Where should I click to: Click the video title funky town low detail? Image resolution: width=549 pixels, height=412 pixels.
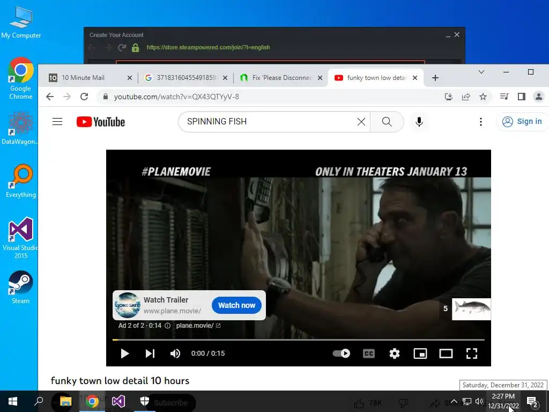tap(120, 381)
